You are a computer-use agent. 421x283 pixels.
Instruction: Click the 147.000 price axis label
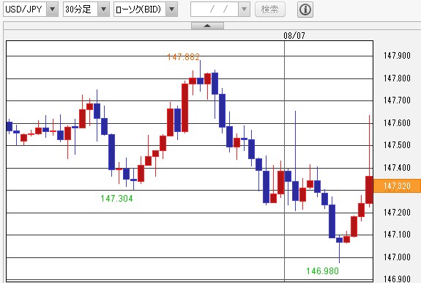(397, 257)
